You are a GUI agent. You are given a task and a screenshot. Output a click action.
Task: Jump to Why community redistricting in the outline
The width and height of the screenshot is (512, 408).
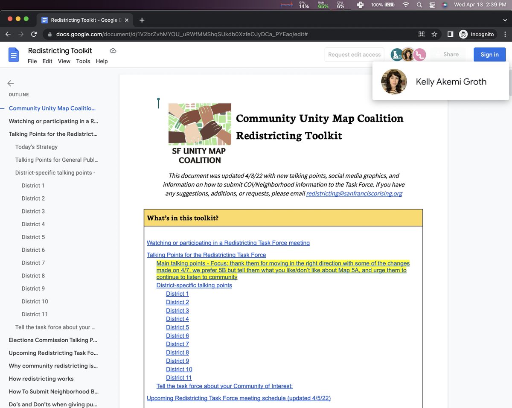coord(53,366)
